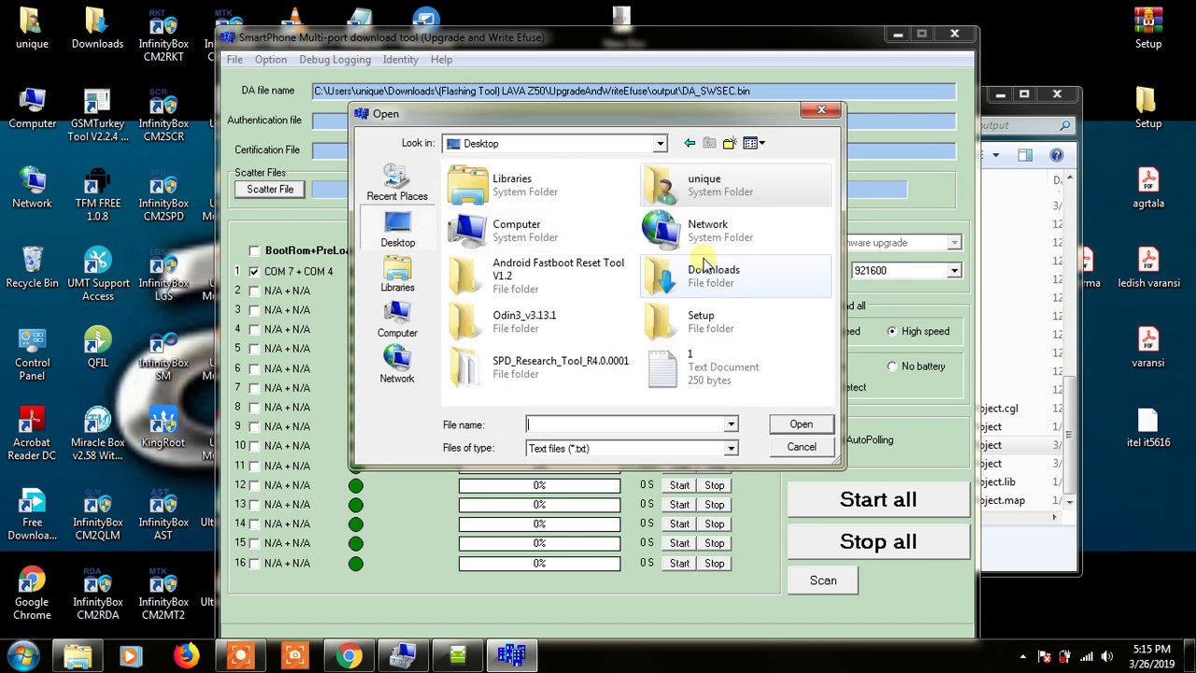Open the File menu

tap(235, 59)
